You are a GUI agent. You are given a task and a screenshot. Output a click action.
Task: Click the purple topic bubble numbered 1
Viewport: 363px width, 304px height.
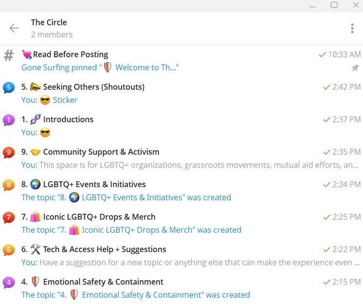pos(9,120)
